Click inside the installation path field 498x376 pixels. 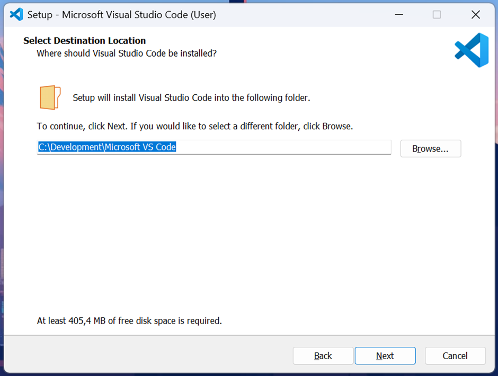coord(214,147)
